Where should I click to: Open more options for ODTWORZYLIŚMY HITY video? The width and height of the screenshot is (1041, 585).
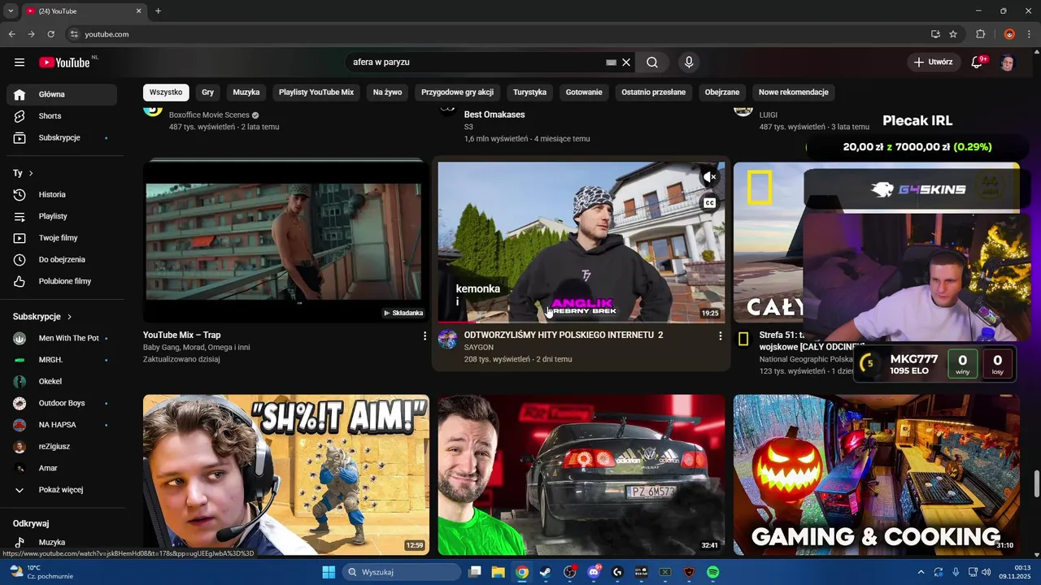[720, 336]
